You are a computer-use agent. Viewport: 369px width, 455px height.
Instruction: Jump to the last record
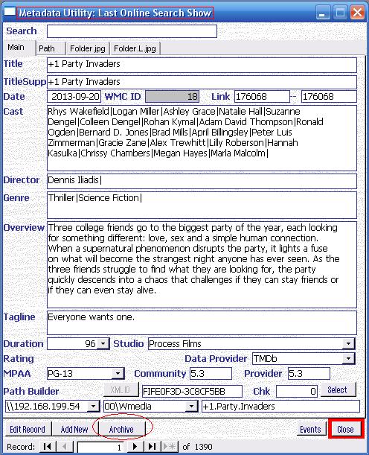(x=152, y=447)
